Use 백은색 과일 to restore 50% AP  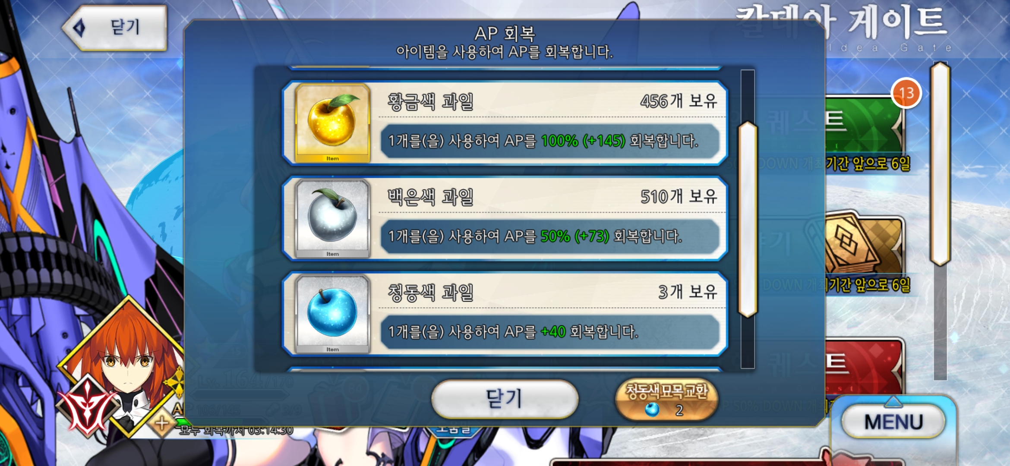[505, 218]
